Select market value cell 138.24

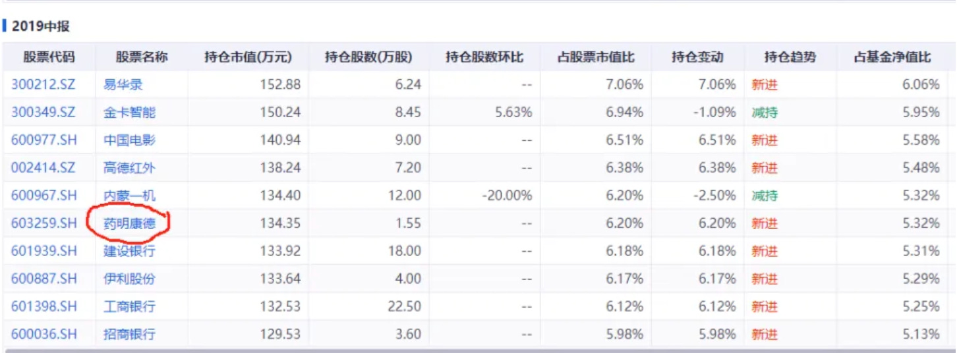point(281,167)
